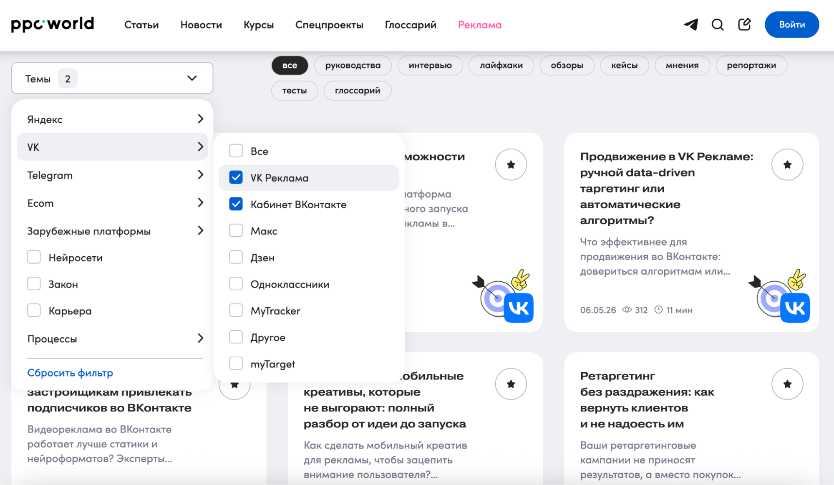Screen dimensions: 834x485
Task: Click the view count 312
Action: [641, 310]
